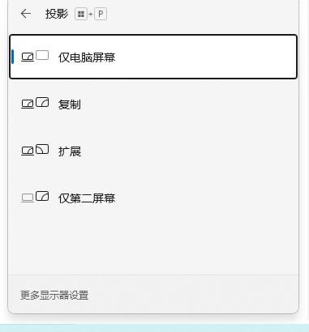The image size is (309, 332).
Task: Select the 仅电脑屏幕 option
Action: coord(153,57)
